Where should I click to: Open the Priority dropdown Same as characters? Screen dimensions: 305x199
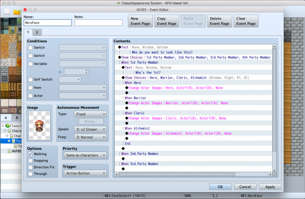pyautogui.click(x=85, y=155)
